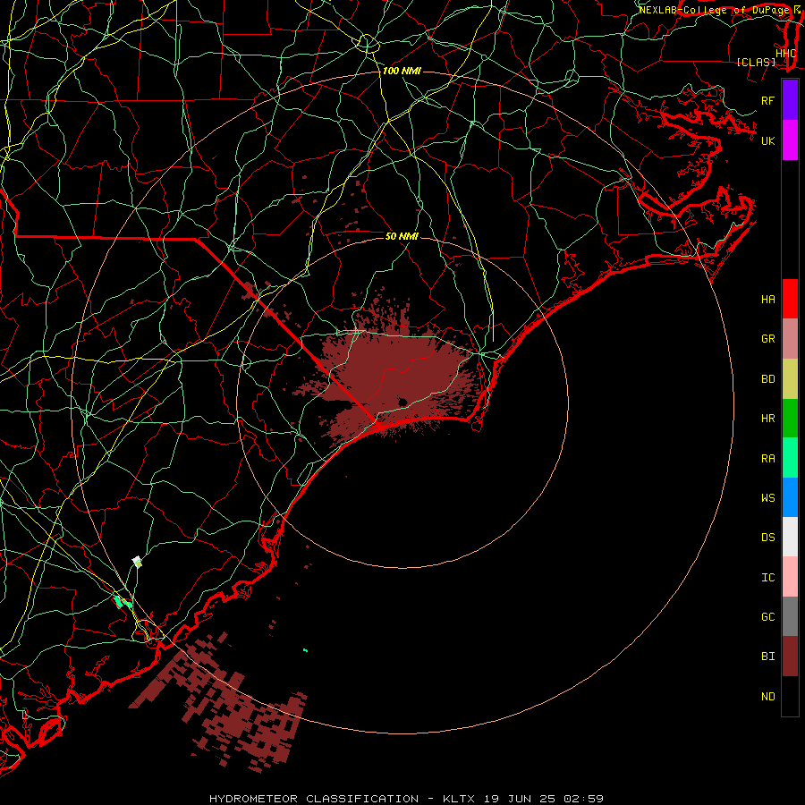
Task: Click the WS legend label
Action: click(767, 497)
